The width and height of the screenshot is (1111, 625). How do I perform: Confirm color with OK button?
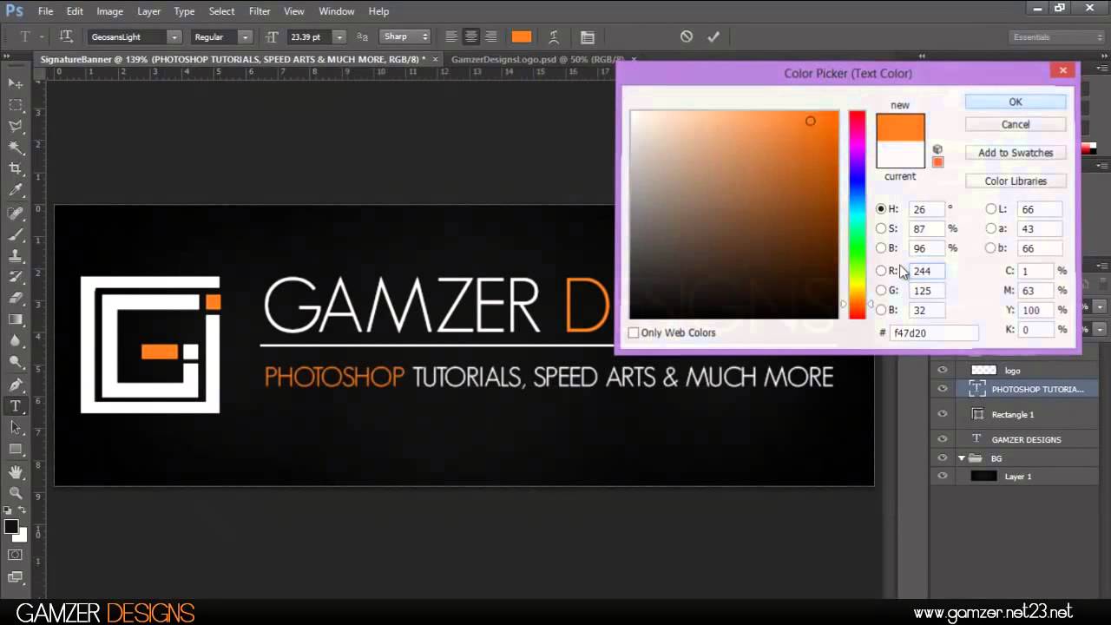click(x=1016, y=102)
